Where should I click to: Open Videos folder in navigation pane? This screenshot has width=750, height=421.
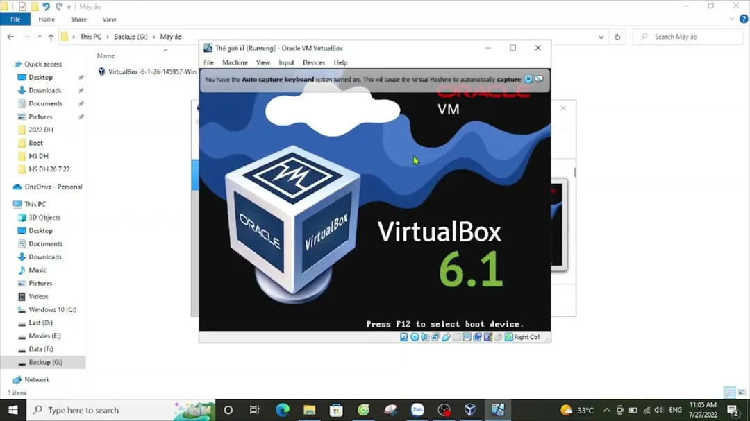point(38,296)
